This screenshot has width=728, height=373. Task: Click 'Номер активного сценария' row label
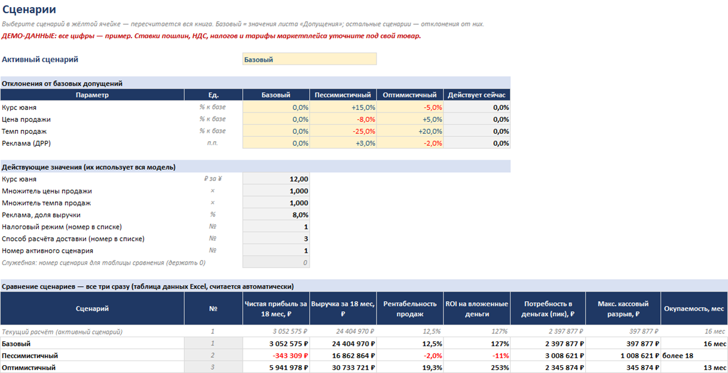48,251
